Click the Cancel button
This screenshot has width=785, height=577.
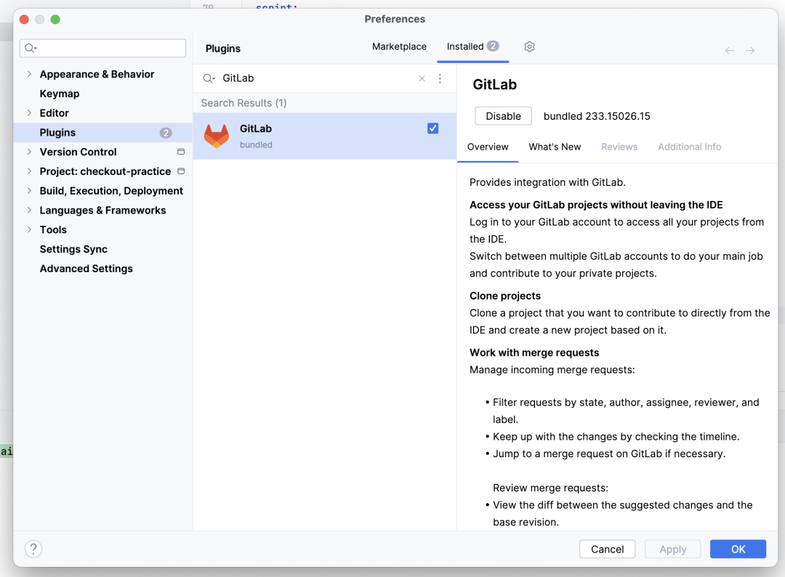pos(607,549)
